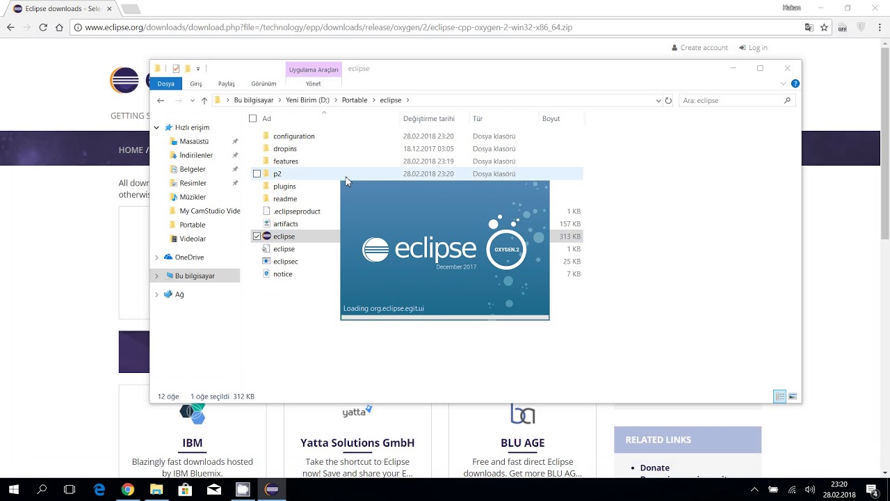Select the Eclipse downloads Chrome tab

63,8
